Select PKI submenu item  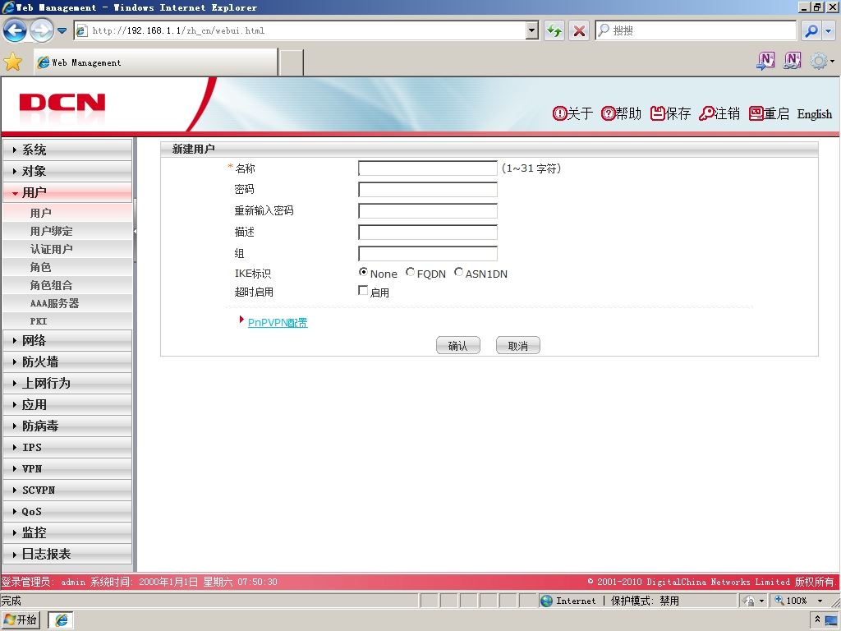(67, 321)
